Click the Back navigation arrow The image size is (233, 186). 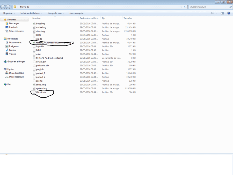coord(3,7)
